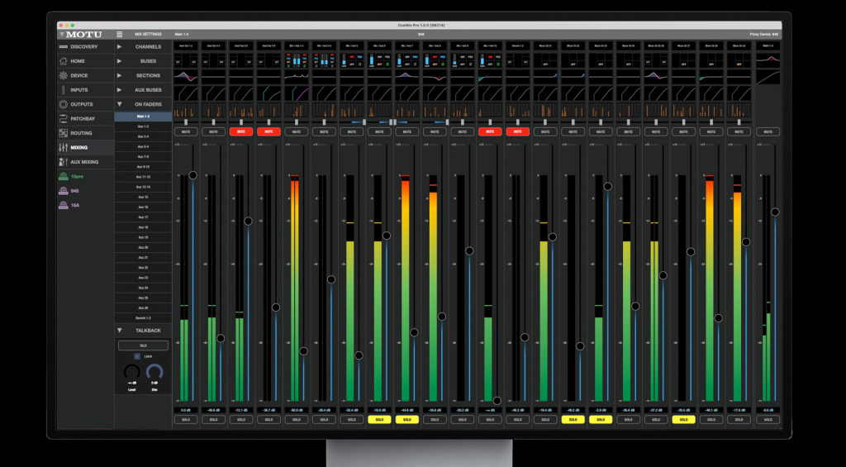Open Mix Settings label

coord(148,35)
